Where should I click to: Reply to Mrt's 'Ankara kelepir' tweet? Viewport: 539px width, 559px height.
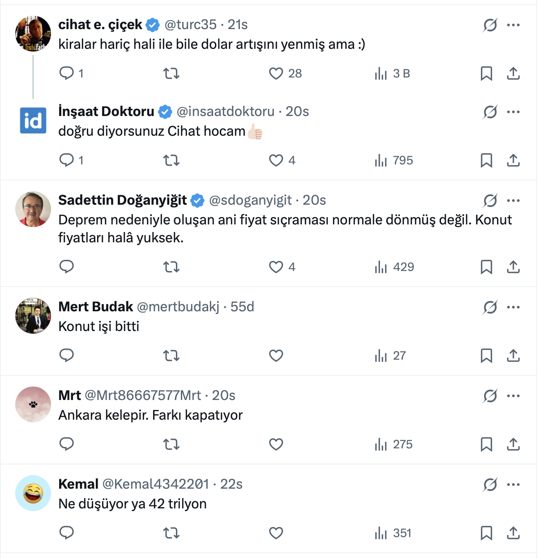pyautogui.click(x=67, y=444)
